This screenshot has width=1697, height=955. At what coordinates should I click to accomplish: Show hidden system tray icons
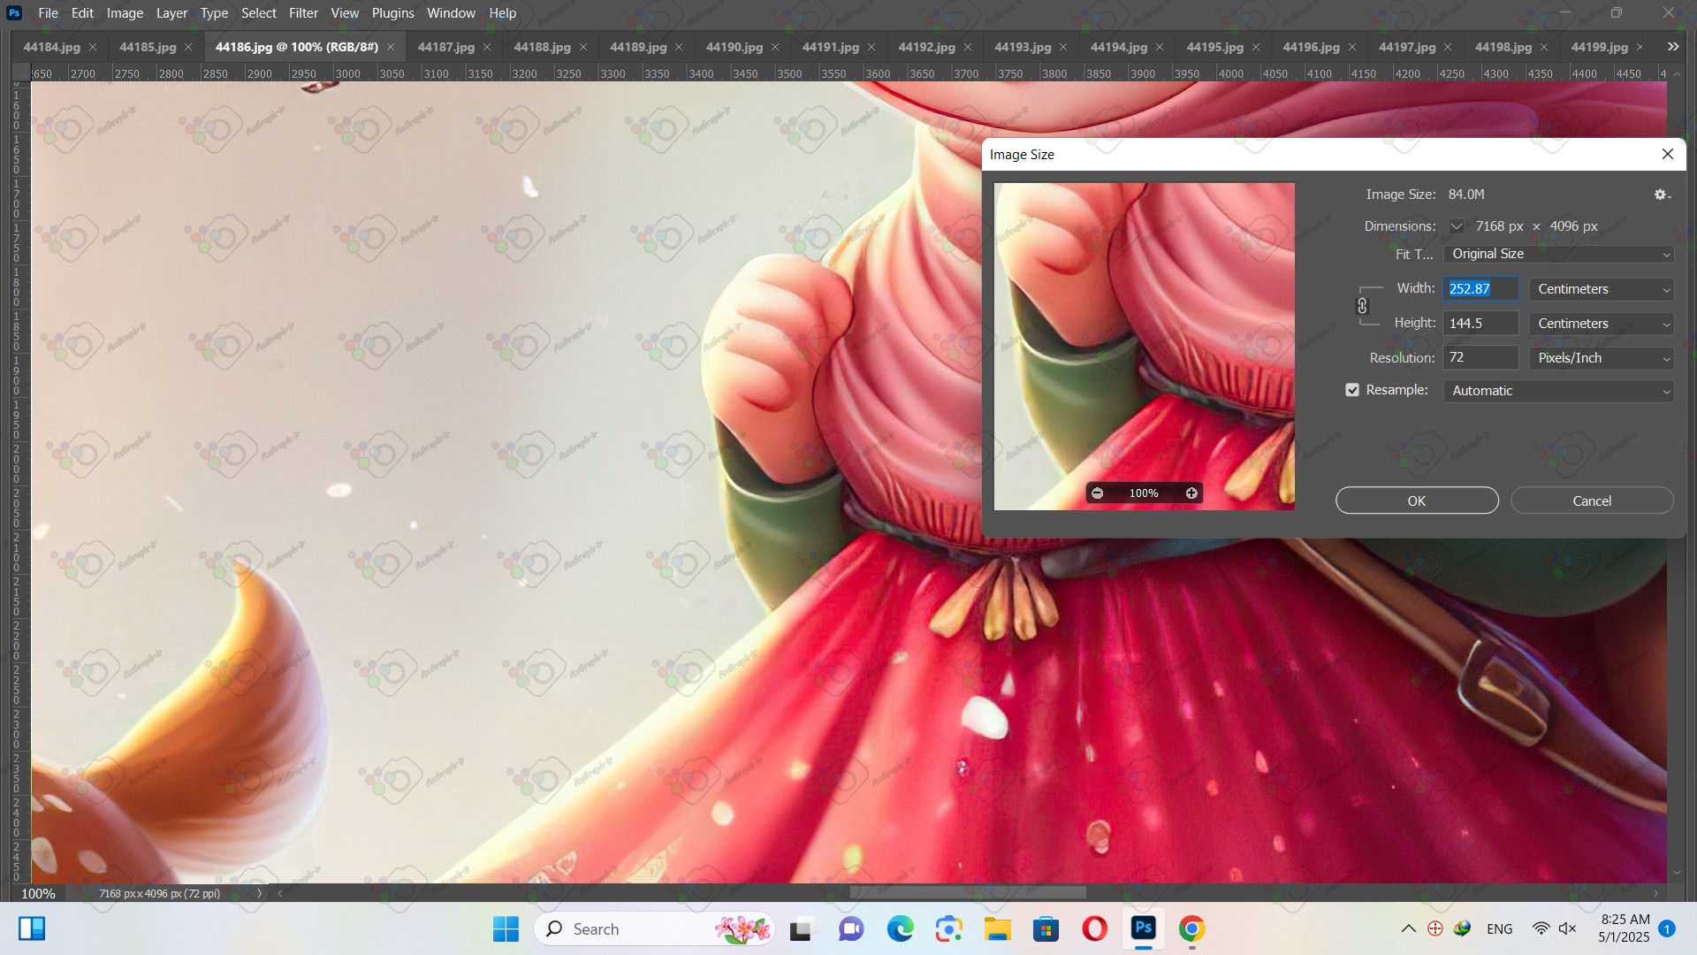[x=1409, y=928]
